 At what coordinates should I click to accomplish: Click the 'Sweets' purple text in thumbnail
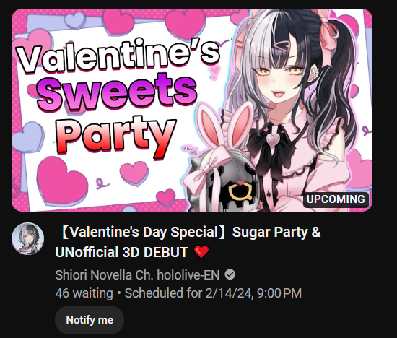(x=117, y=92)
